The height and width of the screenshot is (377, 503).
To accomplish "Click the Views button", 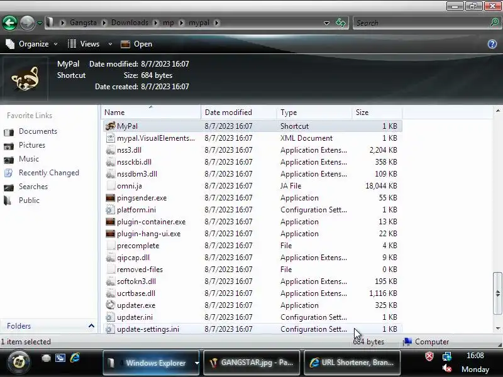I will pos(84,44).
